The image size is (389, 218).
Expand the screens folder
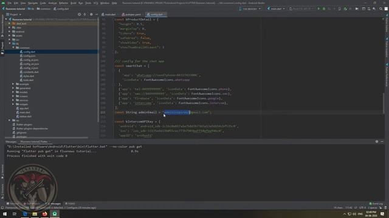tap(13, 96)
